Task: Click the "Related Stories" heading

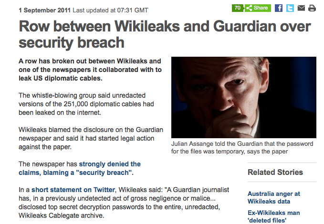Action: [275, 172]
